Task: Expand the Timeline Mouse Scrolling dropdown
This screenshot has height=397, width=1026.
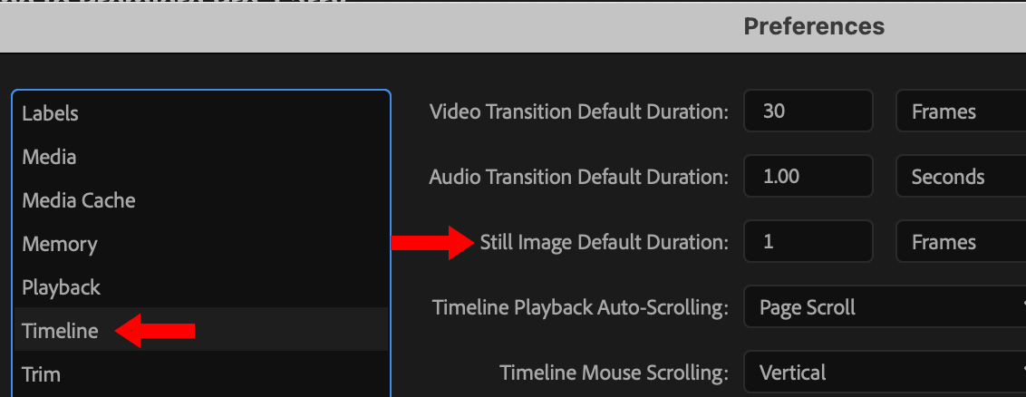Action: [884, 373]
